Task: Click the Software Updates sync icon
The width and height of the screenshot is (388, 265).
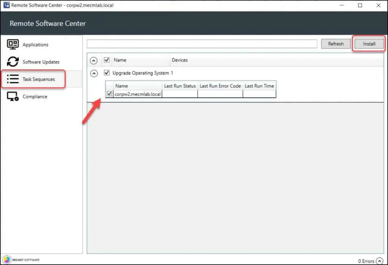Action: coord(13,62)
